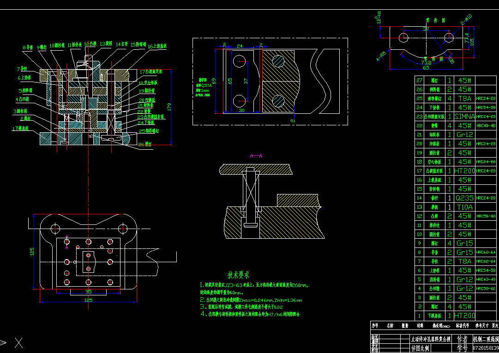Click the 2-Ø10 hole annotation
The image size is (499, 353).
467,20
